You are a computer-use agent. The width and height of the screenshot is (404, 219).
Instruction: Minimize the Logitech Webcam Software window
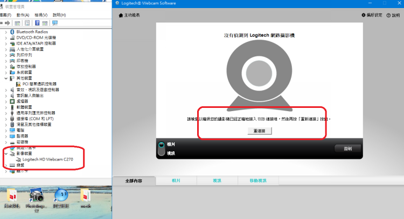click(x=370, y=3)
